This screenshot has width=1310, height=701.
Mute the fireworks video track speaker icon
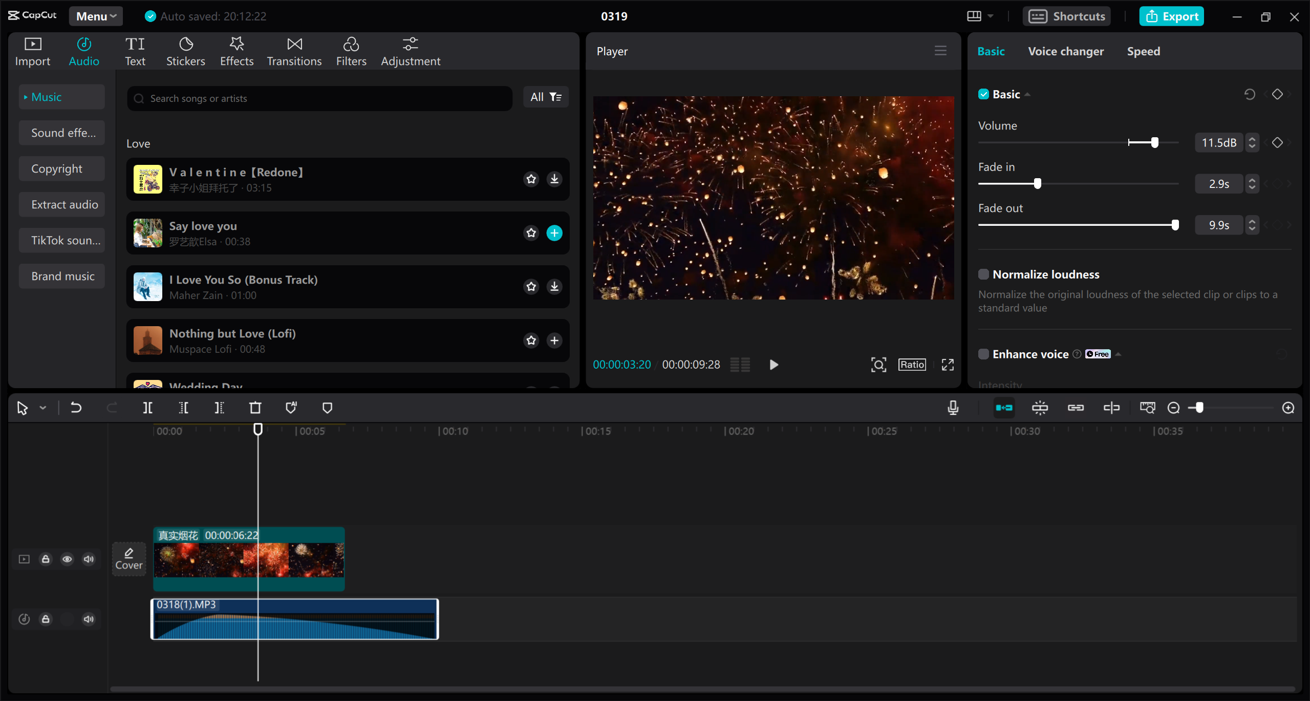click(88, 559)
